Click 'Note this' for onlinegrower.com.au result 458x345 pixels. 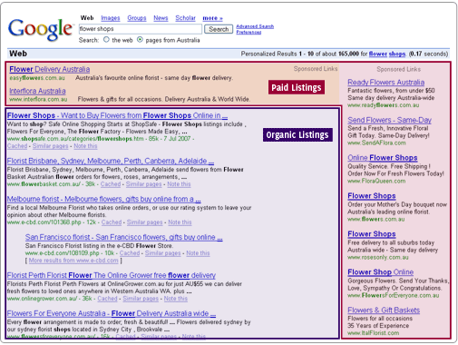click(176, 299)
